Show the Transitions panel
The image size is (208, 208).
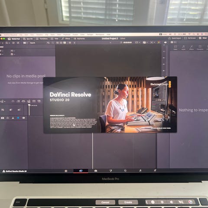pyautogui.click(x=42, y=39)
